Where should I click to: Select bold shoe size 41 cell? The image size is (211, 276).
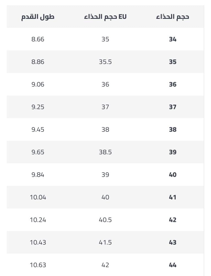(x=172, y=197)
